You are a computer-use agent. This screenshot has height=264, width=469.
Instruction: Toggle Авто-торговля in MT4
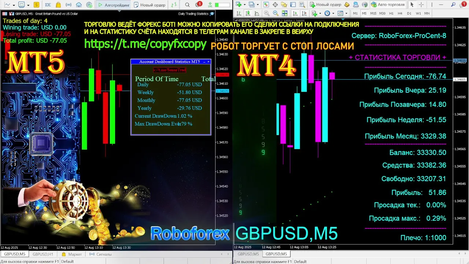388,4
